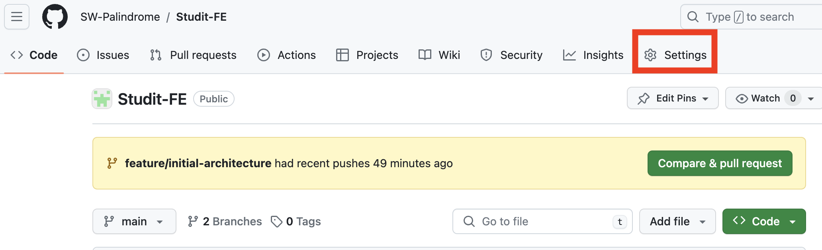Toggle Watch for this repository

(x=758, y=98)
